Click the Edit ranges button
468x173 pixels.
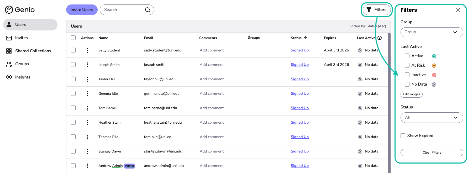point(411,94)
